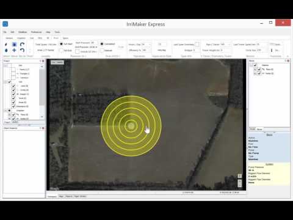The height and width of the screenshot is (220, 293).
Task: Open the Tools menu
Action: 57,32
